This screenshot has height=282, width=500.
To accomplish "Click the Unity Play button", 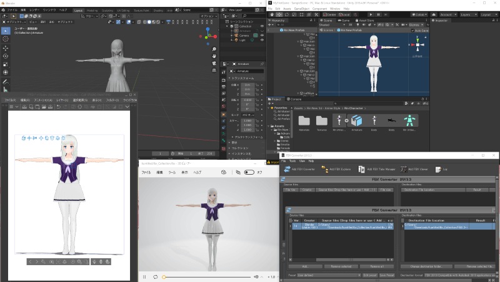I will pyautogui.click(x=371, y=13).
